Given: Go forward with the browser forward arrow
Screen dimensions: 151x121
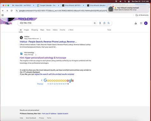Looking at the screenshot, I should point(7,11).
